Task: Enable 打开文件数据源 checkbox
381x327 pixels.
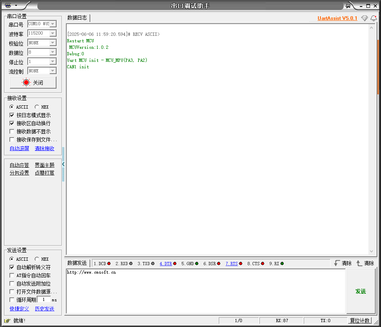Action: [x=12, y=292]
